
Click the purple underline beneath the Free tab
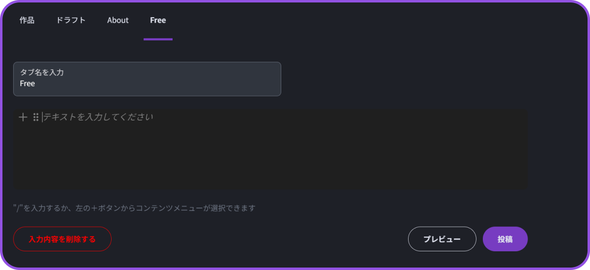[x=158, y=39]
